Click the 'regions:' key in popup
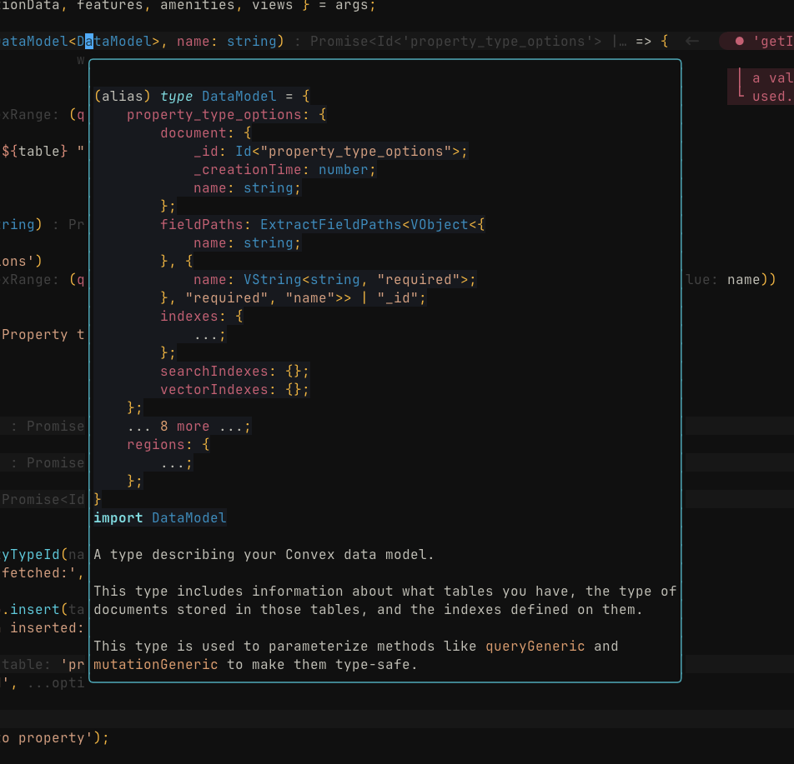 click(x=159, y=444)
